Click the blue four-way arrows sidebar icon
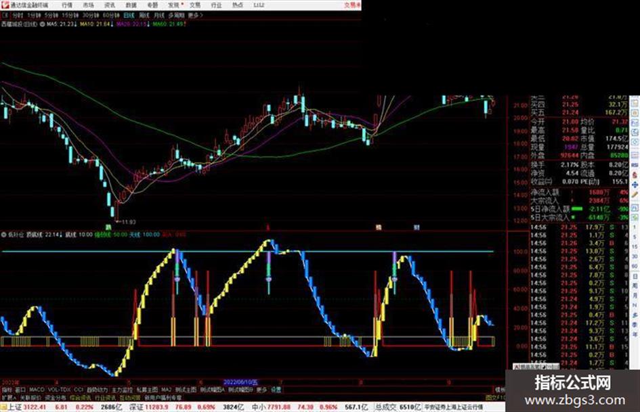 pyautogui.click(x=635, y=185)
